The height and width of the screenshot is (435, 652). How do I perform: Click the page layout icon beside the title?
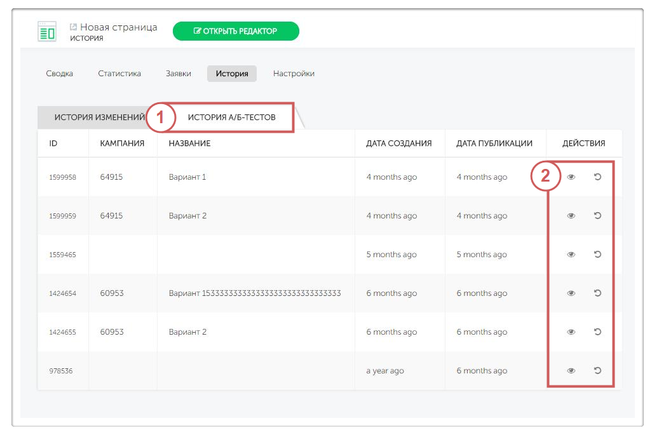point(47,31)
